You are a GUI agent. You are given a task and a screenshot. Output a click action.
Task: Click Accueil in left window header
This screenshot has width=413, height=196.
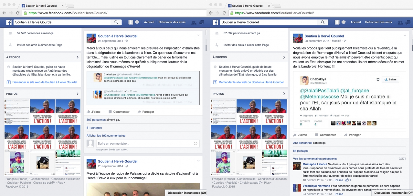pos(149,22)
